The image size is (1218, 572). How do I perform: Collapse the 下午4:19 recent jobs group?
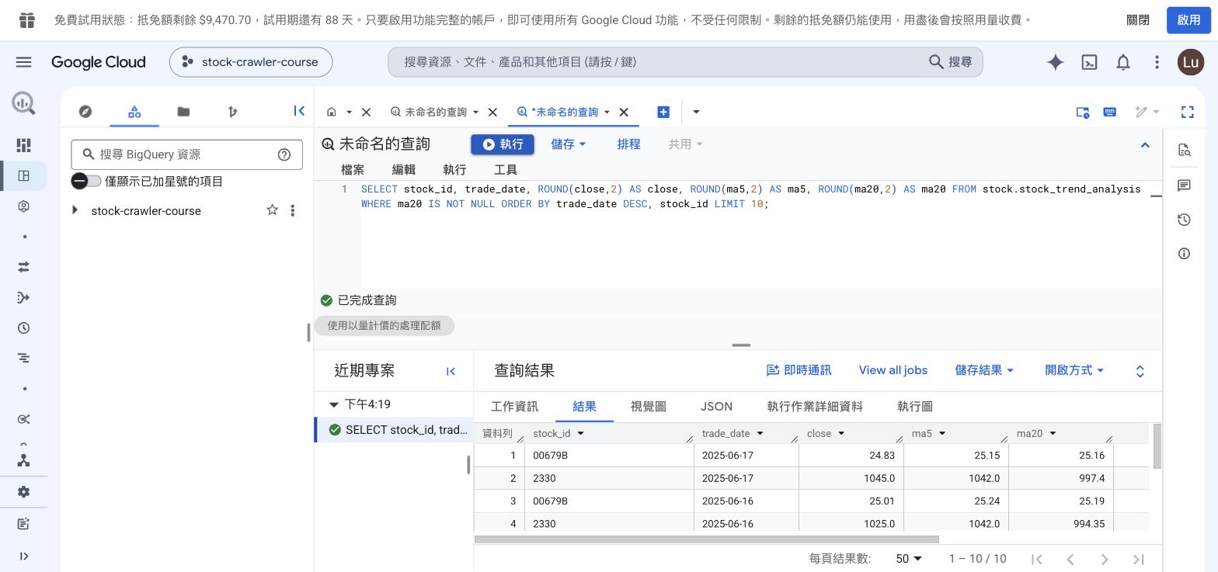click(x=334, y=404)
